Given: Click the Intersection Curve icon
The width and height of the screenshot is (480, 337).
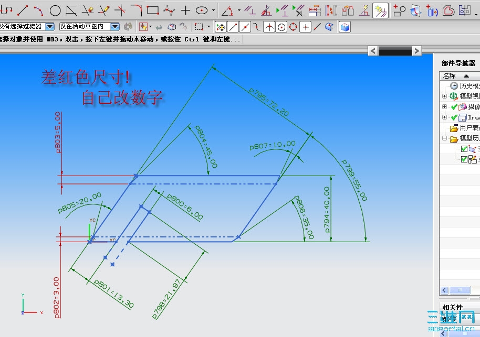Looking at the screenshot, I should coord(416,10).
